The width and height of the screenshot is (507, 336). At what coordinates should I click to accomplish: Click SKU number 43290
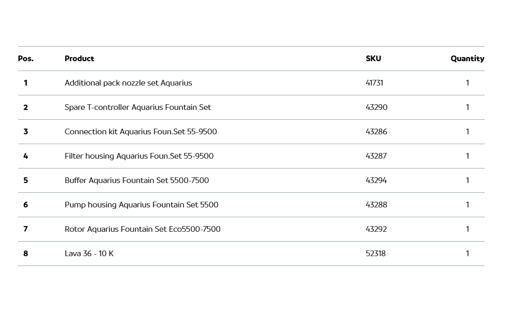[376, 107]
